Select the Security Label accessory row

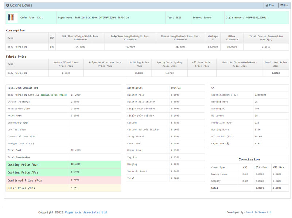coord(165,171)
